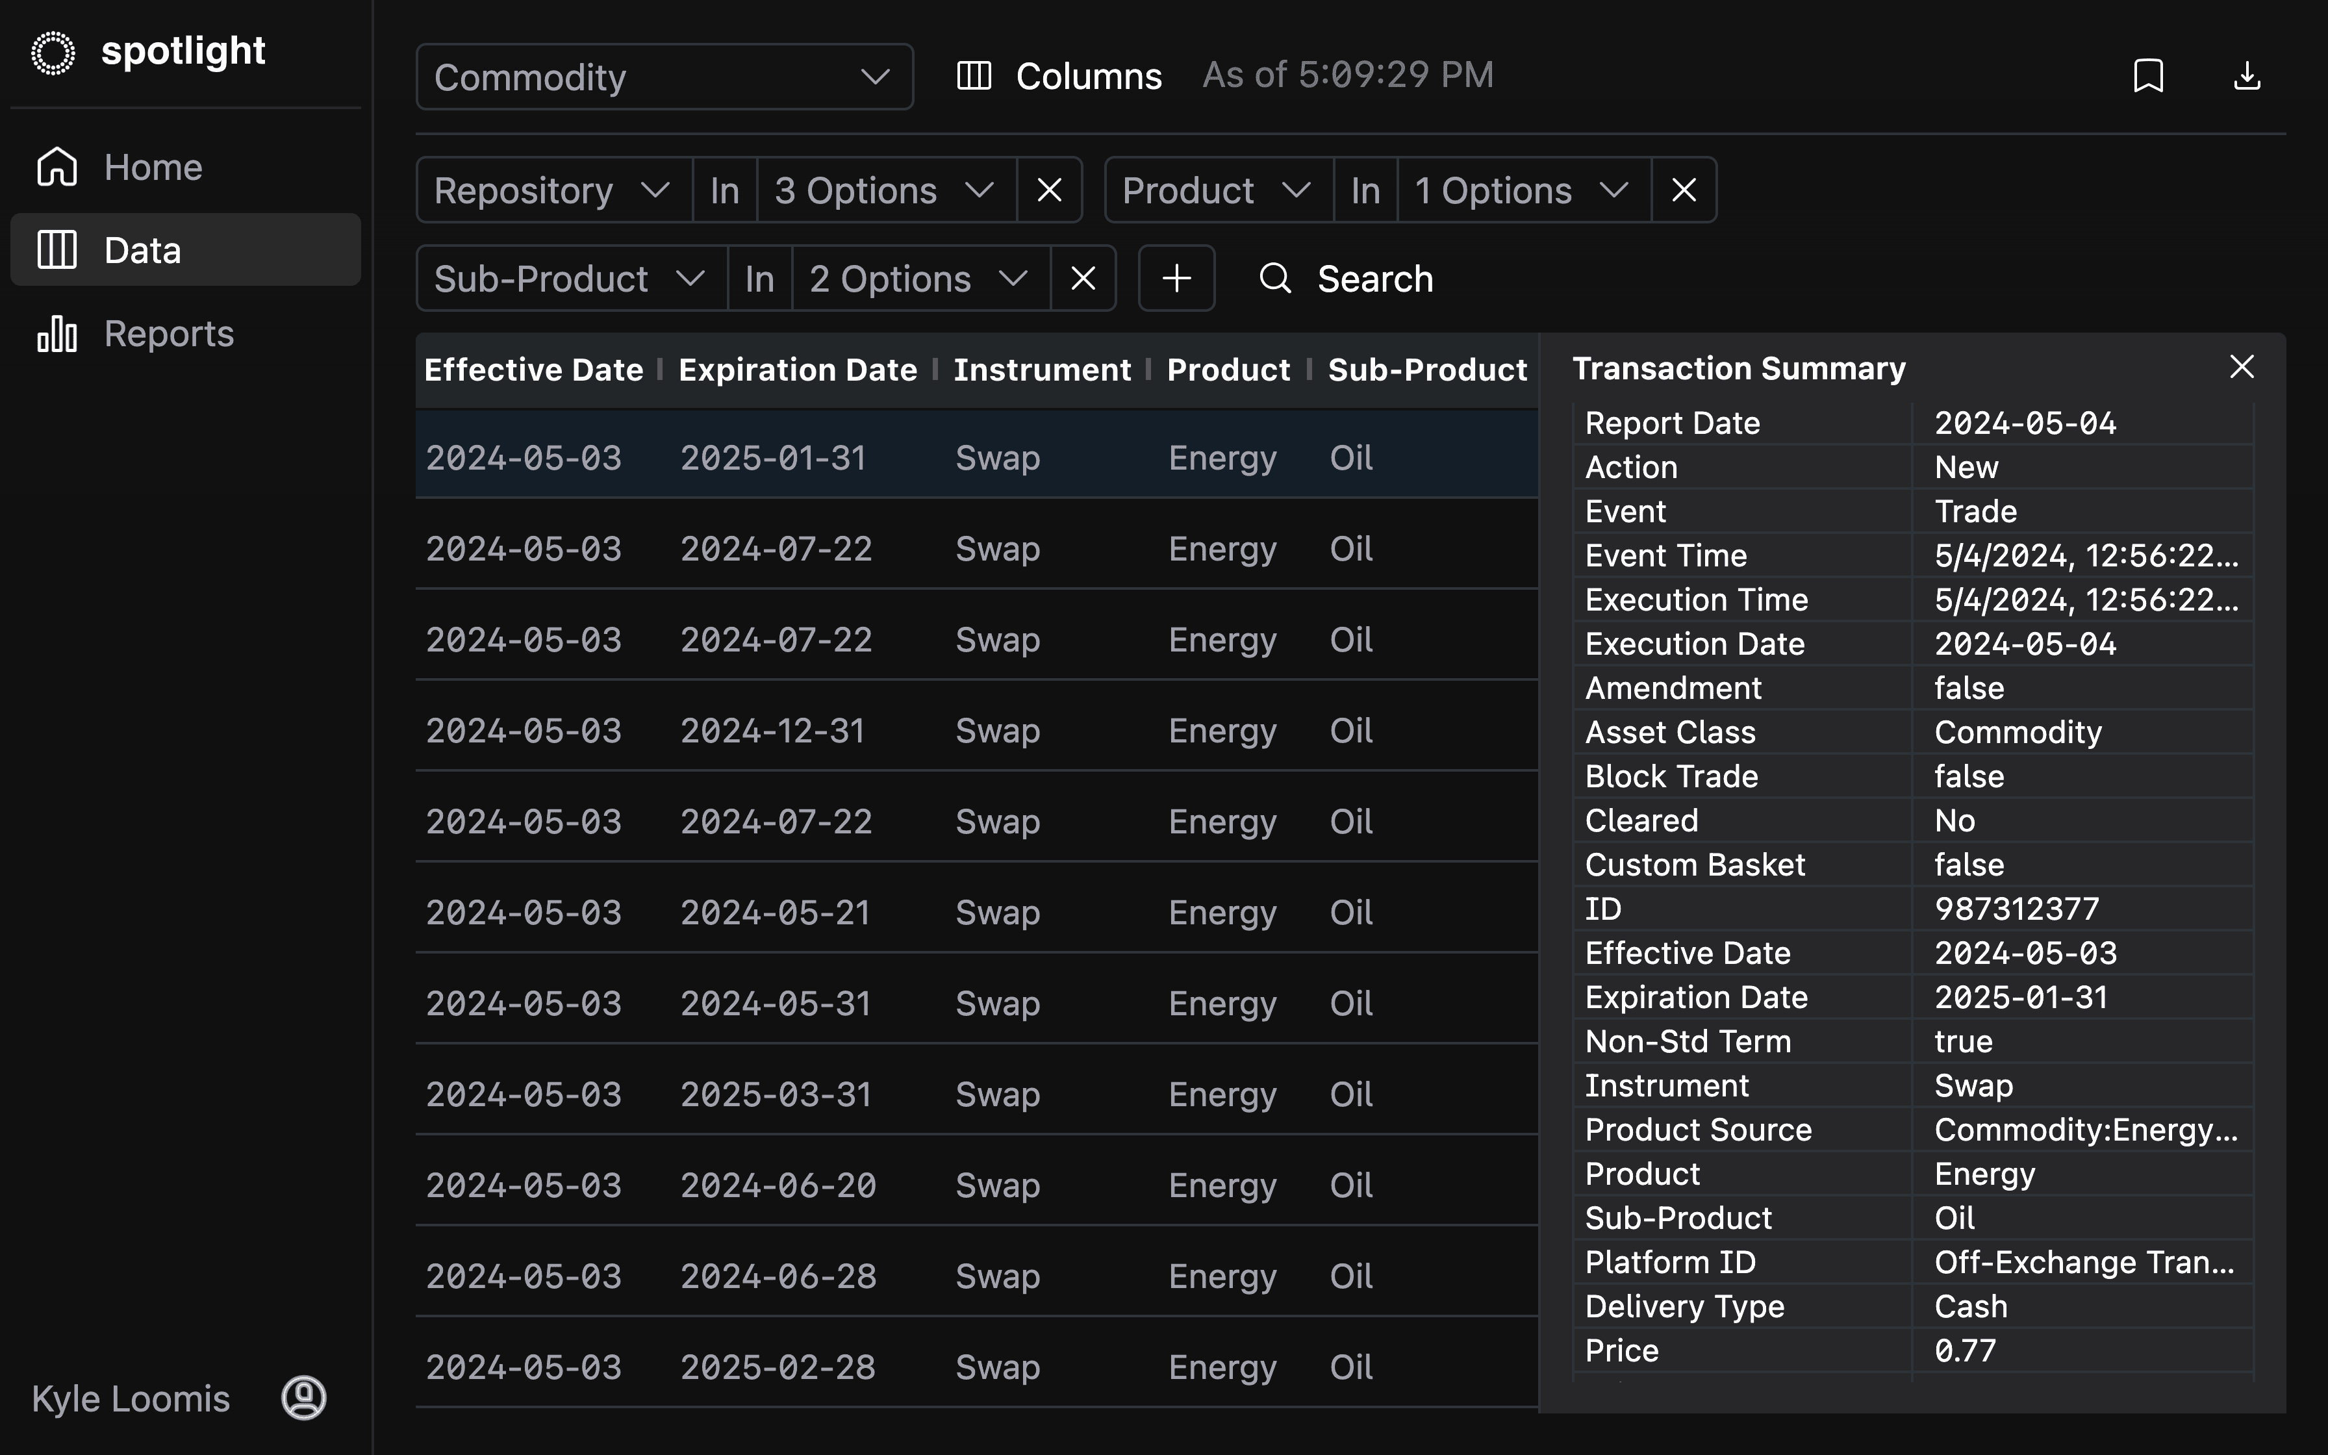
Task: Open the Home page from sidebar
Action: pos(186,168)
